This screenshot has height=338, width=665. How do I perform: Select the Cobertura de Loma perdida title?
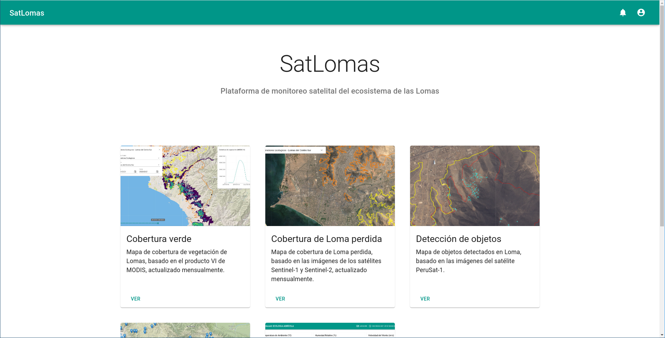pos(327,239)
